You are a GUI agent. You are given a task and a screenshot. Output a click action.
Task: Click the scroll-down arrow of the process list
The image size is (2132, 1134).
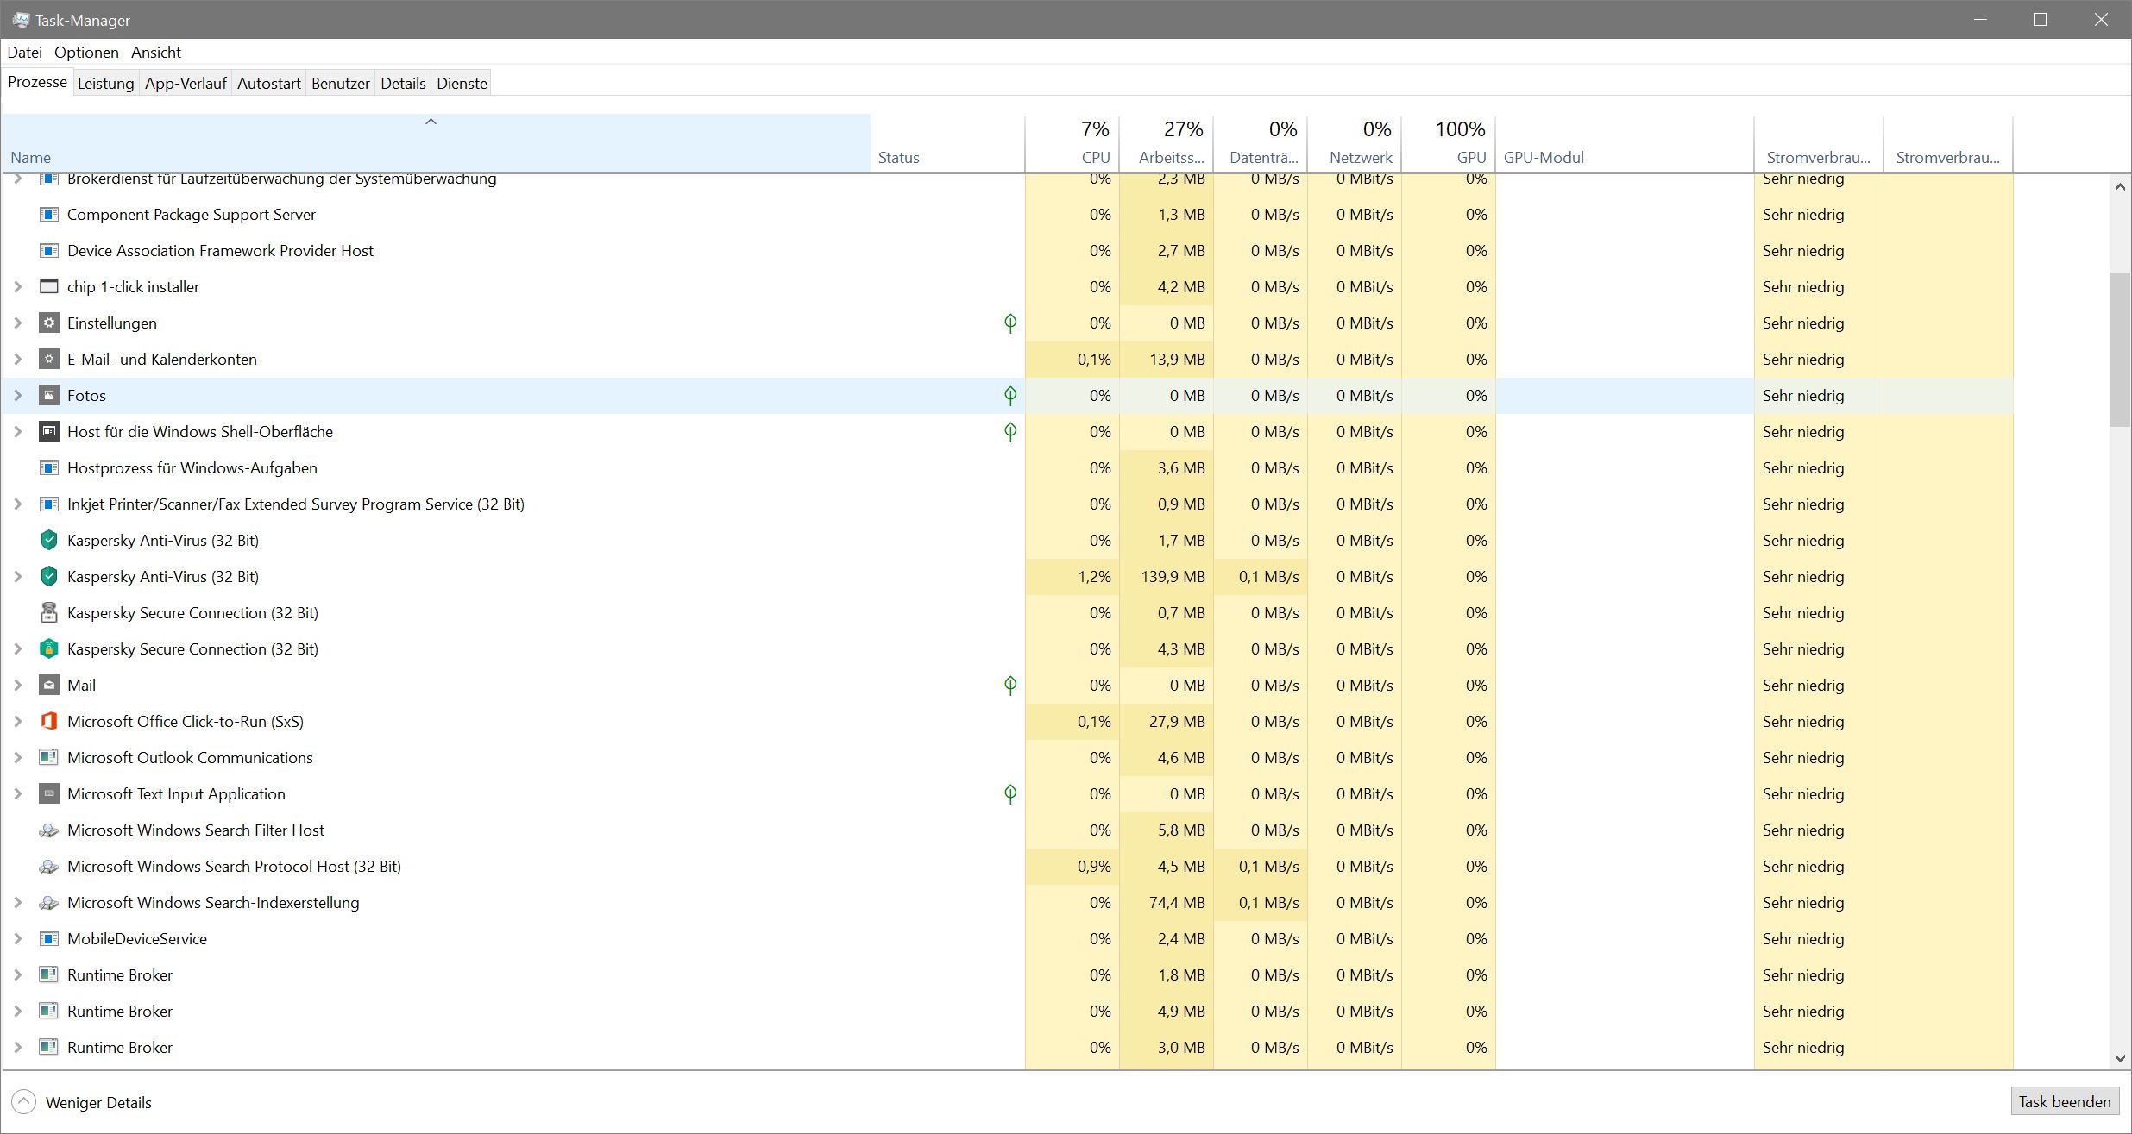point(2120,1058)
